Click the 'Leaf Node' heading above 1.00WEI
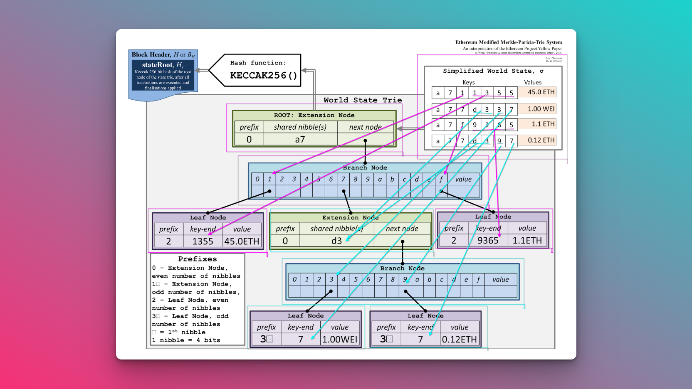Image resolution: width=692 pixels, height=389 pixels. pos(306,315)
